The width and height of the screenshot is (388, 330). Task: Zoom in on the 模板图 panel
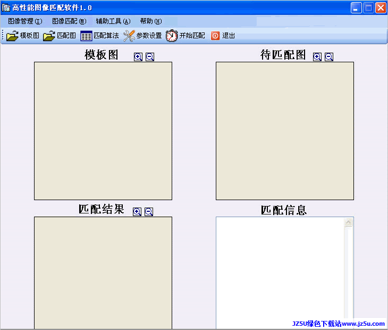pos(138,57)
